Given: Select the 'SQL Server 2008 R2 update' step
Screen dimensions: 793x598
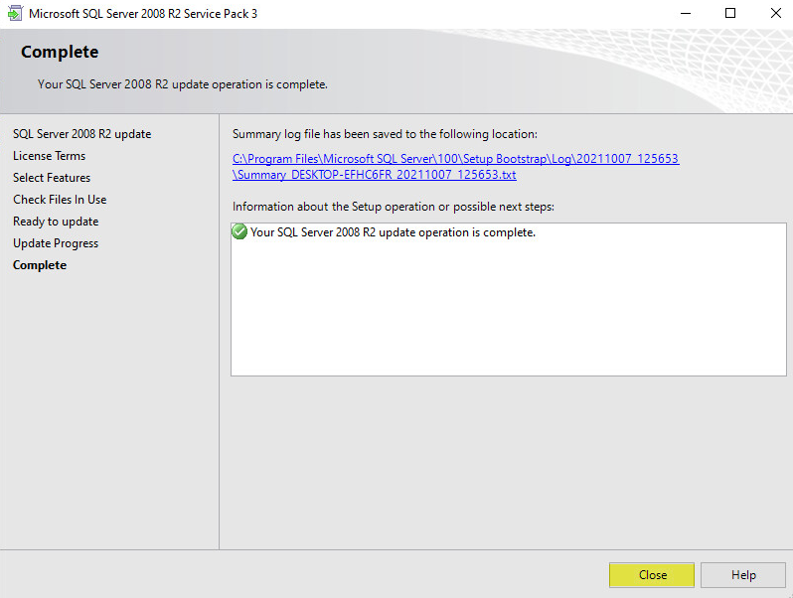Looking at the screenshot, I should (81, 134).
